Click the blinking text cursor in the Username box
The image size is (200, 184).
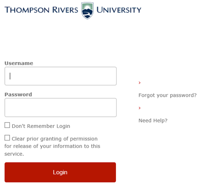pyautogui.click(x=10, y=76)
